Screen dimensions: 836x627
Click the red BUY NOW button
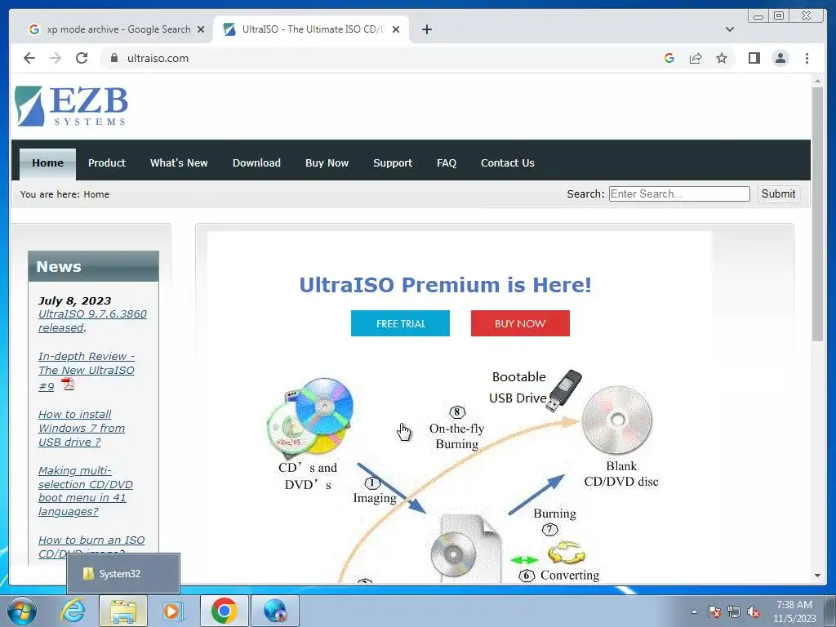click(x=520, y=323)
